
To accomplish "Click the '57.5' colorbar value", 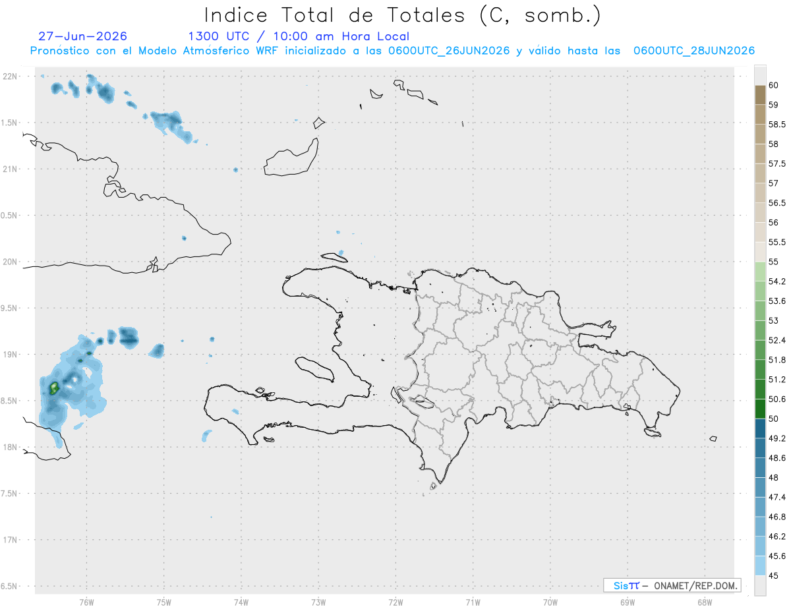I will 776,163.
